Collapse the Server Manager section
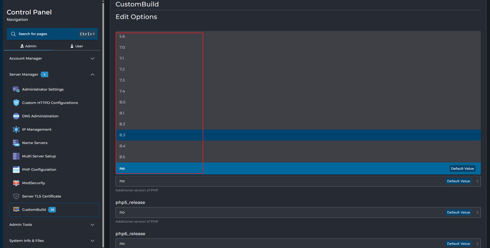Screen dimensions: 490x248 click(x=92, y=75)
